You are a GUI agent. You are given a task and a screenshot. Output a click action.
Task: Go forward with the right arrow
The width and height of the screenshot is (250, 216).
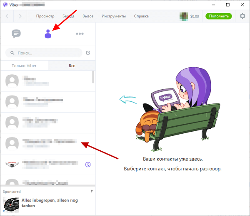point(20,16)
